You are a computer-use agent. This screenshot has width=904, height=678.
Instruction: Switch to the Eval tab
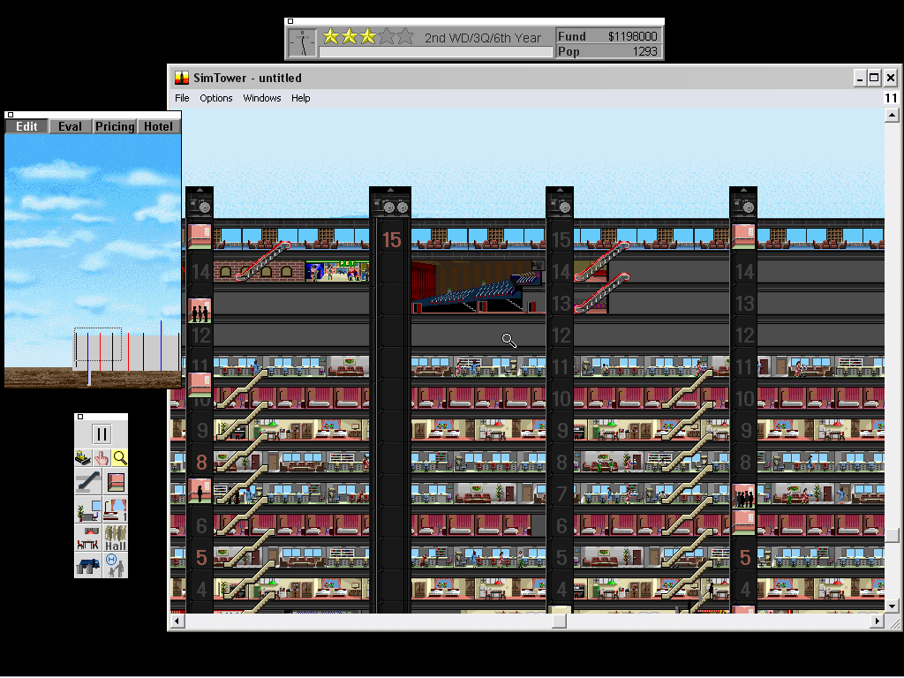(70, 126)
